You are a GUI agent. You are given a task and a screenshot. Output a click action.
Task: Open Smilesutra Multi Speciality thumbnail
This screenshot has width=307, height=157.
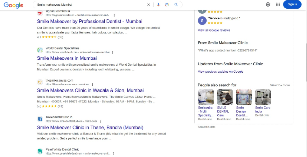click(206, 97)
